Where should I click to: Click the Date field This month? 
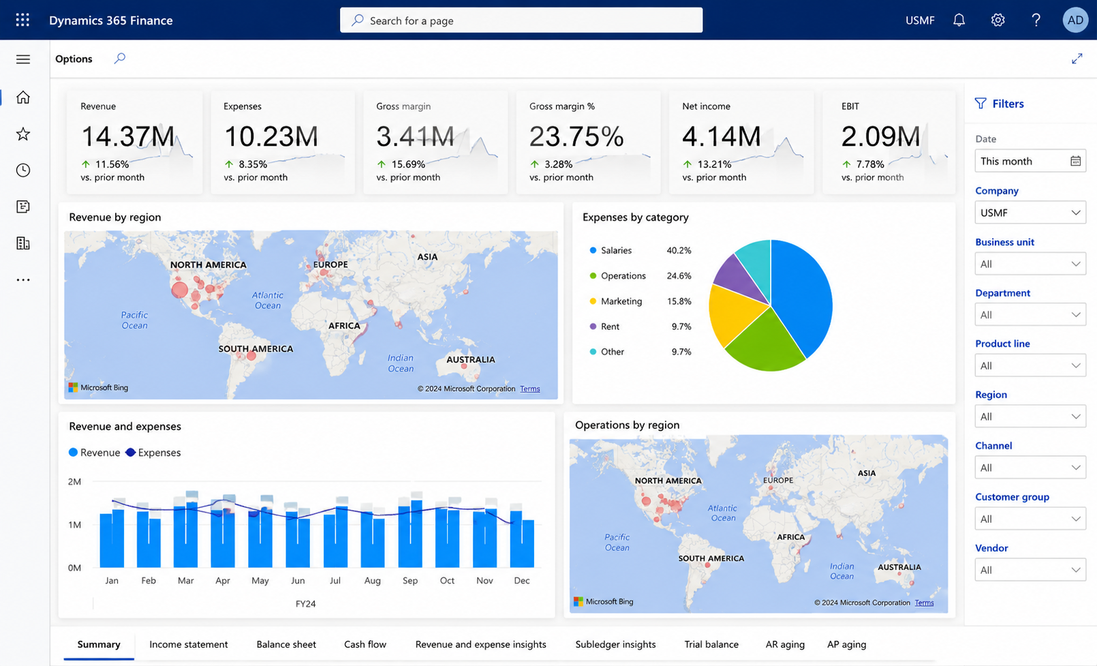(x=1030, y=161)
